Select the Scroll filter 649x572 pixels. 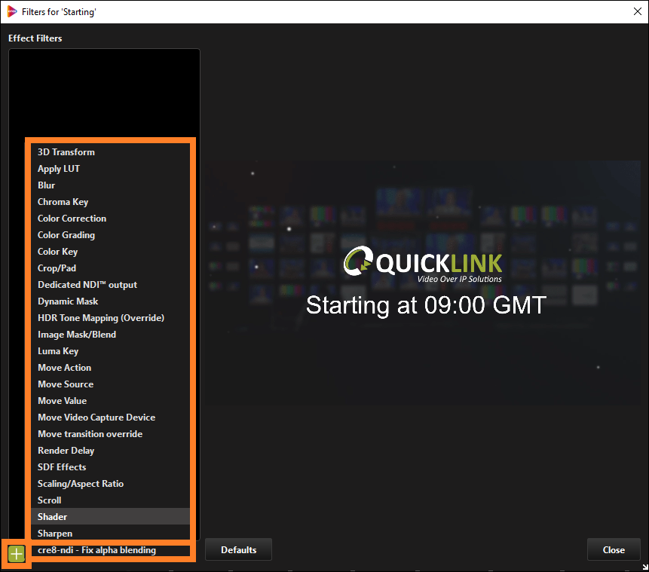pyautogui.click(x=110, y=500)
